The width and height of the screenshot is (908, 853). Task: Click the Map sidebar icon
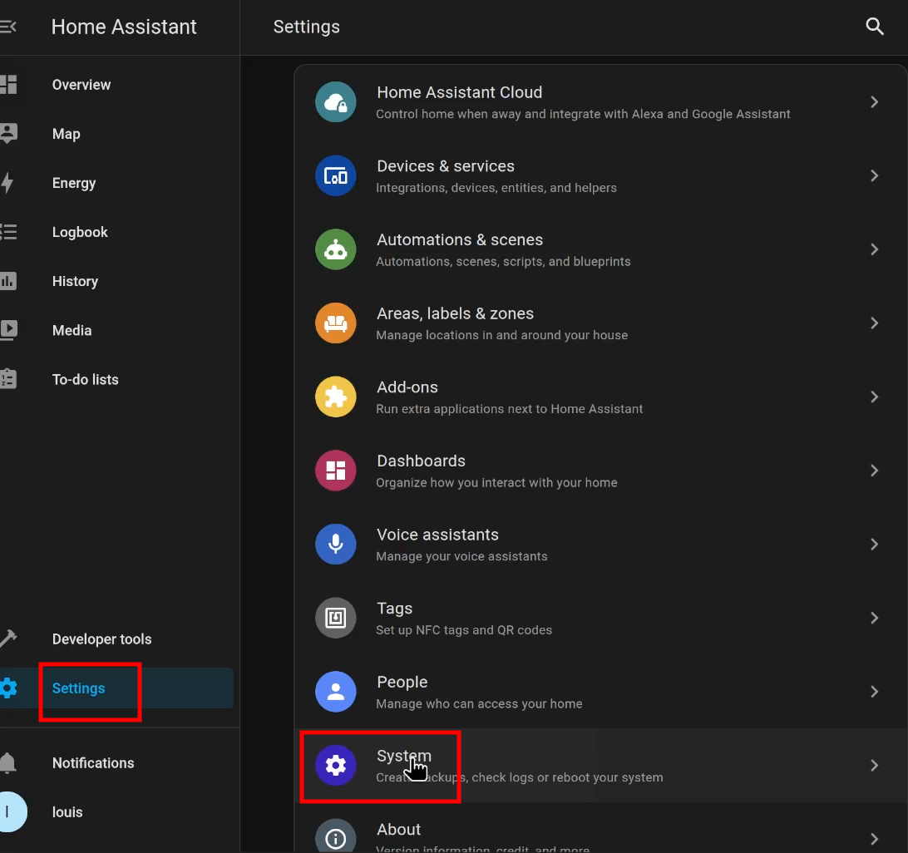tap(8, 133)
